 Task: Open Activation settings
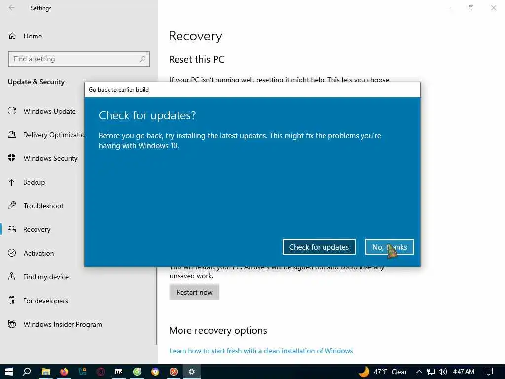(x=38, y=253)
